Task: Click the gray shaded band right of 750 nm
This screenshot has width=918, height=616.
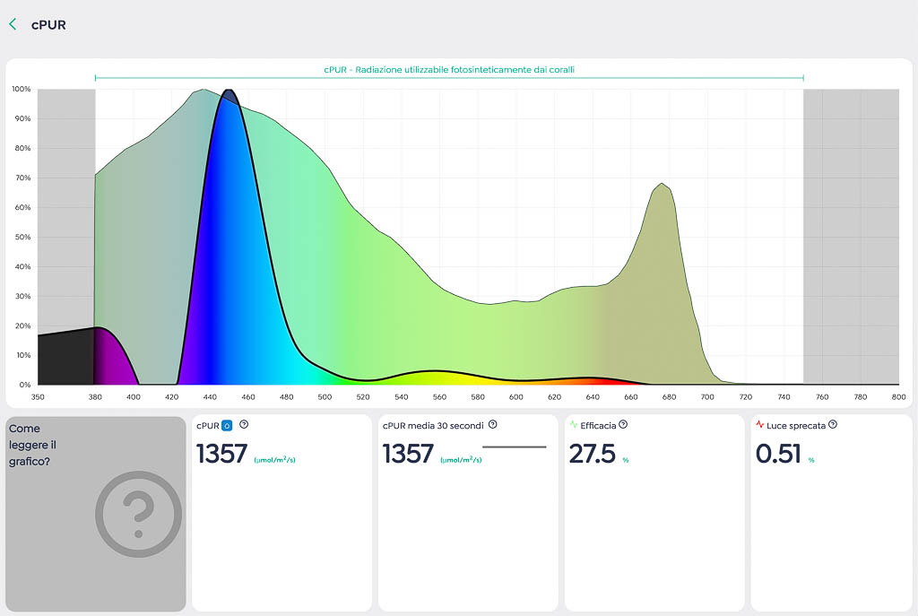Action: click(x=851, y=233)
